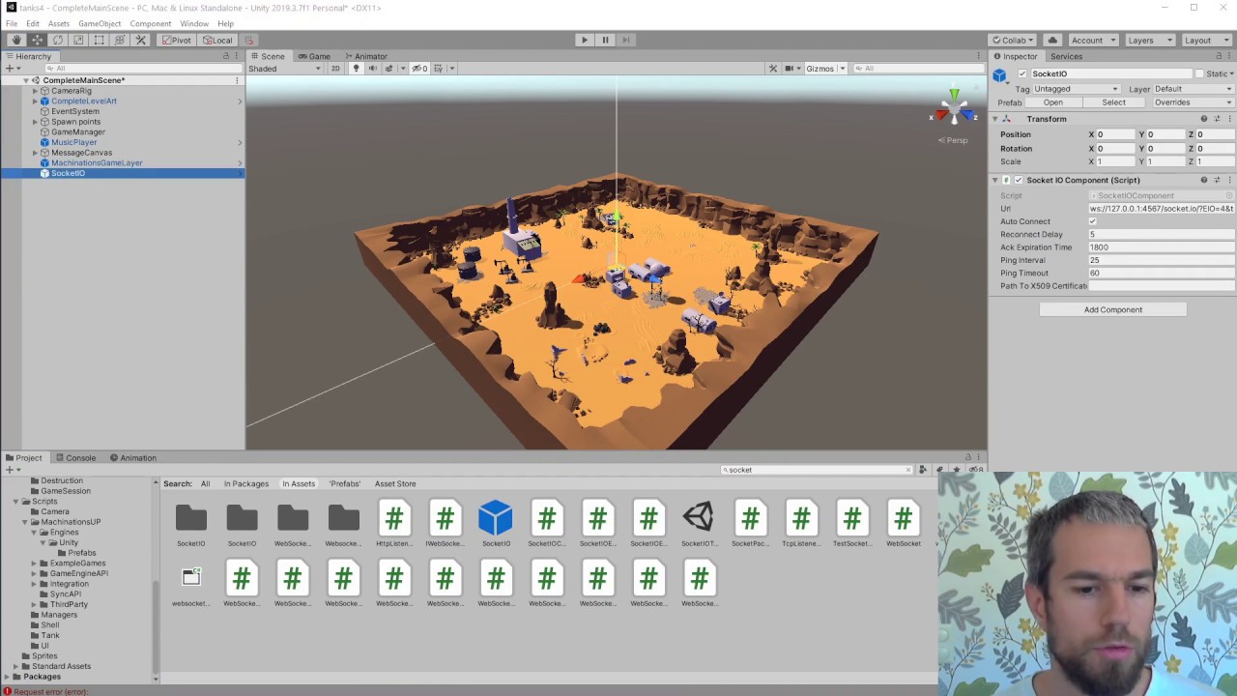Toggle 2D view mode
The width and height of the screenshot is (1237, 696).
click(x=335, y=68)
